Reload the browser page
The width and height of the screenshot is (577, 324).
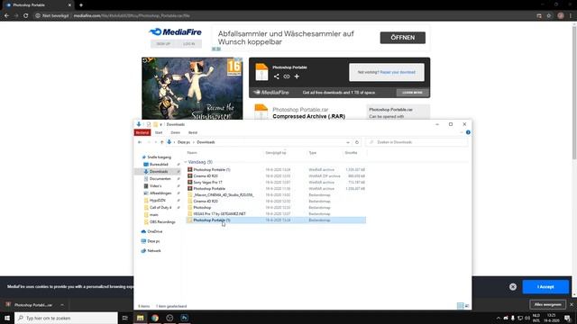[x=26, y=16]
